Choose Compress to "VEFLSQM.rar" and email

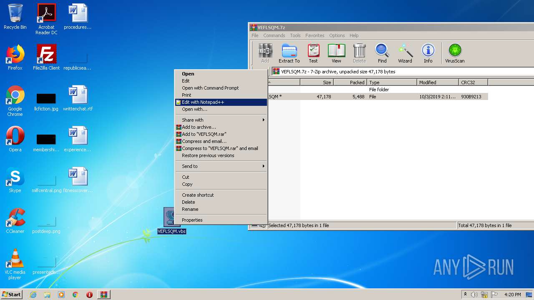221,148
